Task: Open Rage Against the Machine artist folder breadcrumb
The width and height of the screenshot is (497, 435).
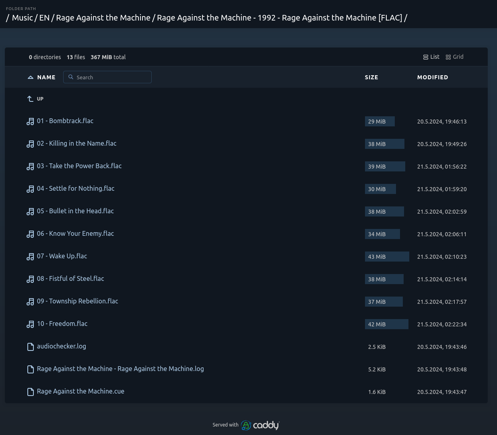Action: pos(103,18)
